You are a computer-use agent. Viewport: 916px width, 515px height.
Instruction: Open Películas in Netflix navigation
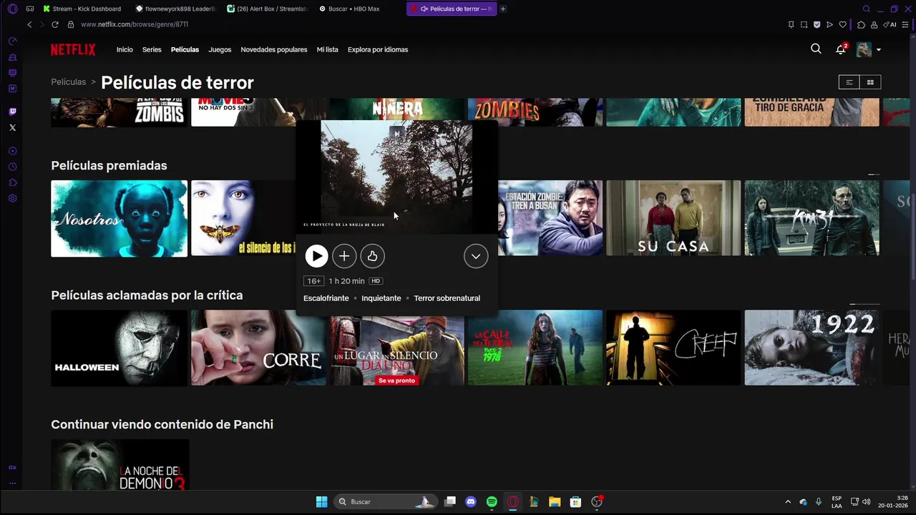click(x=185, y=49)
